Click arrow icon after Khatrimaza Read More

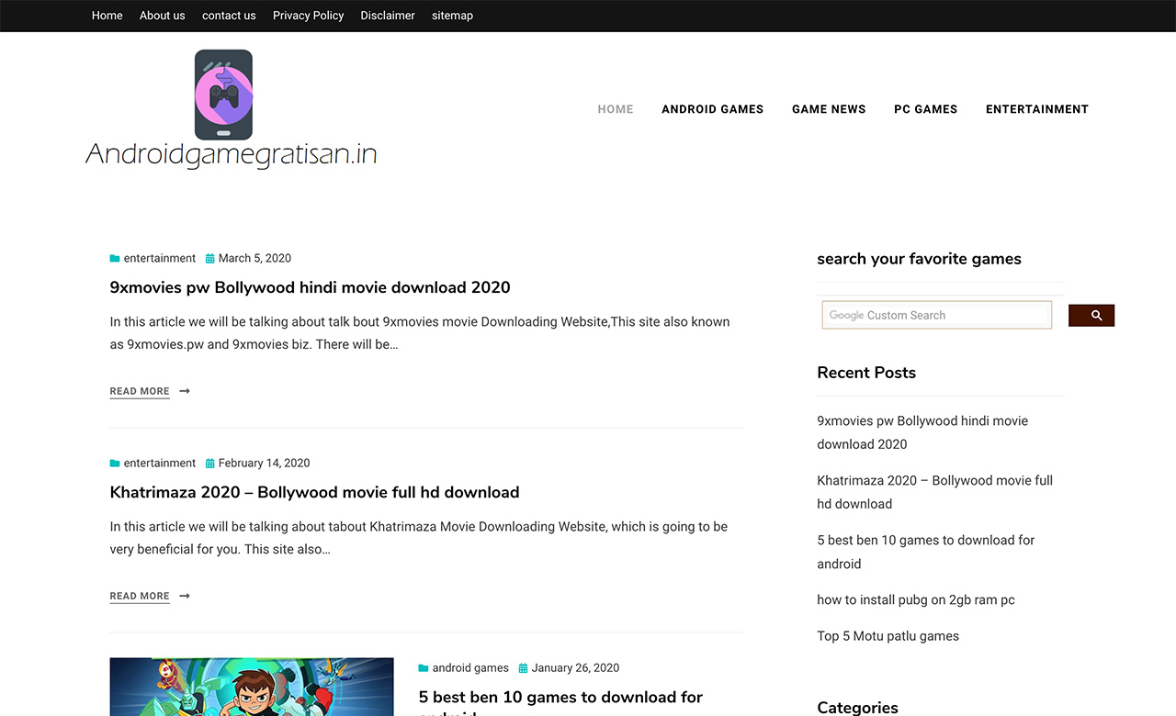[x=185, y=596]
